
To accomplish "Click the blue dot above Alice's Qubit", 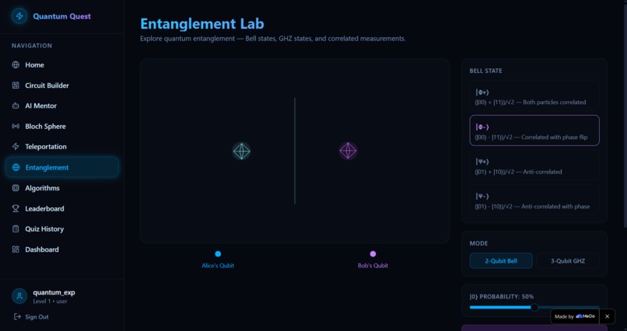I will (x=218, y=254).
